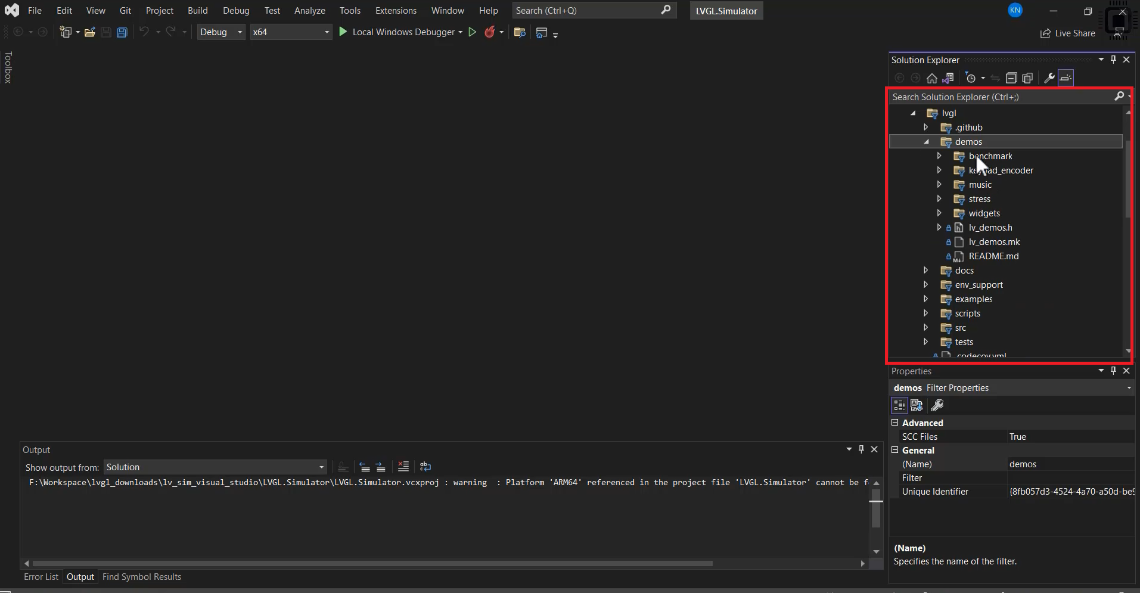Viewport: 1140px width, 593px height.
Task: Collapse the Advanced properties section
Action: click(894, 423)
